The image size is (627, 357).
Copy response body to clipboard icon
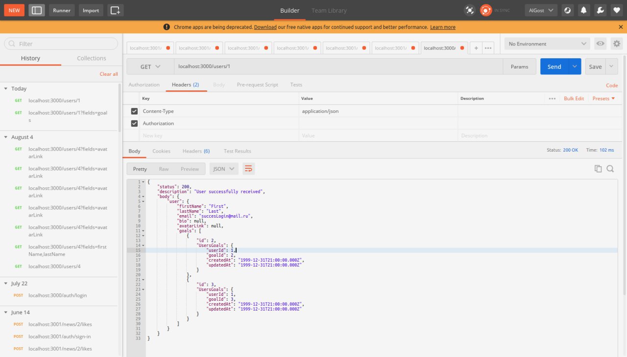point(598,169)
